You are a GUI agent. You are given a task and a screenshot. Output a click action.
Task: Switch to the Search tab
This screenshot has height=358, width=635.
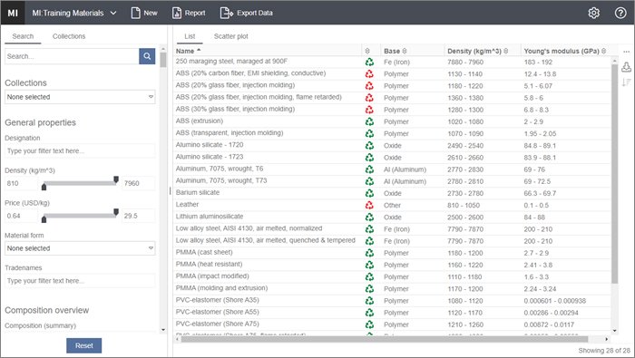[23, 36]
